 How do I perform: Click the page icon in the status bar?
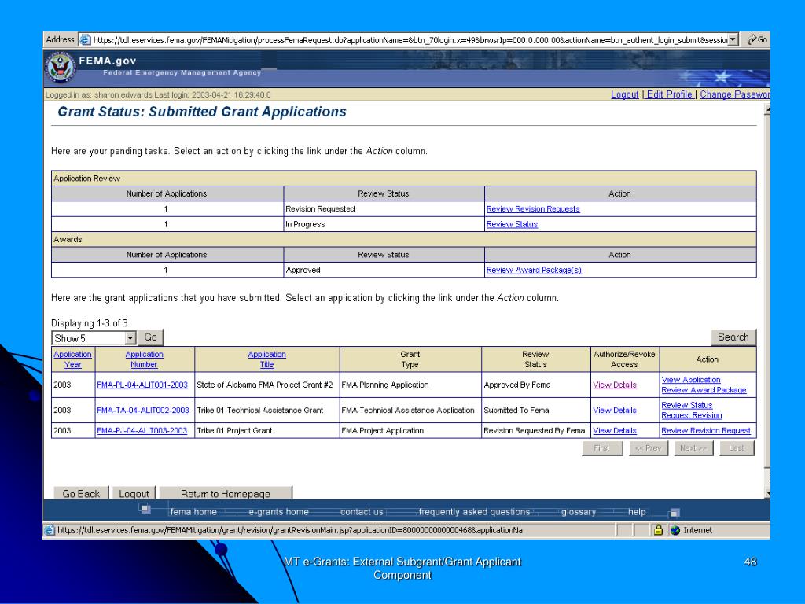point(50,530)
